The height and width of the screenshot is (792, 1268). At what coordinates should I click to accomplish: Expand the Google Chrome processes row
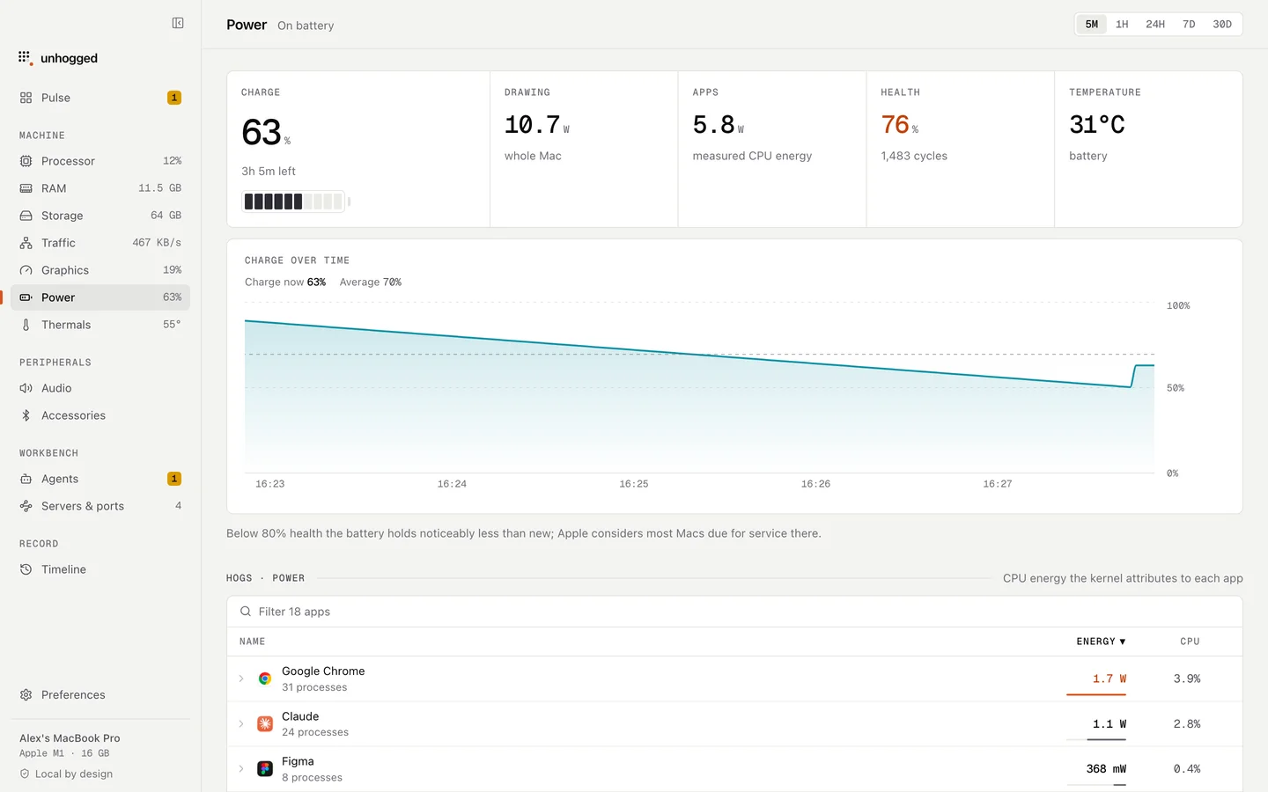241,678
